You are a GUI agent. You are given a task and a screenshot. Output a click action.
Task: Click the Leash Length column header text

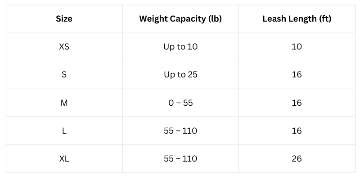point(297,19)
